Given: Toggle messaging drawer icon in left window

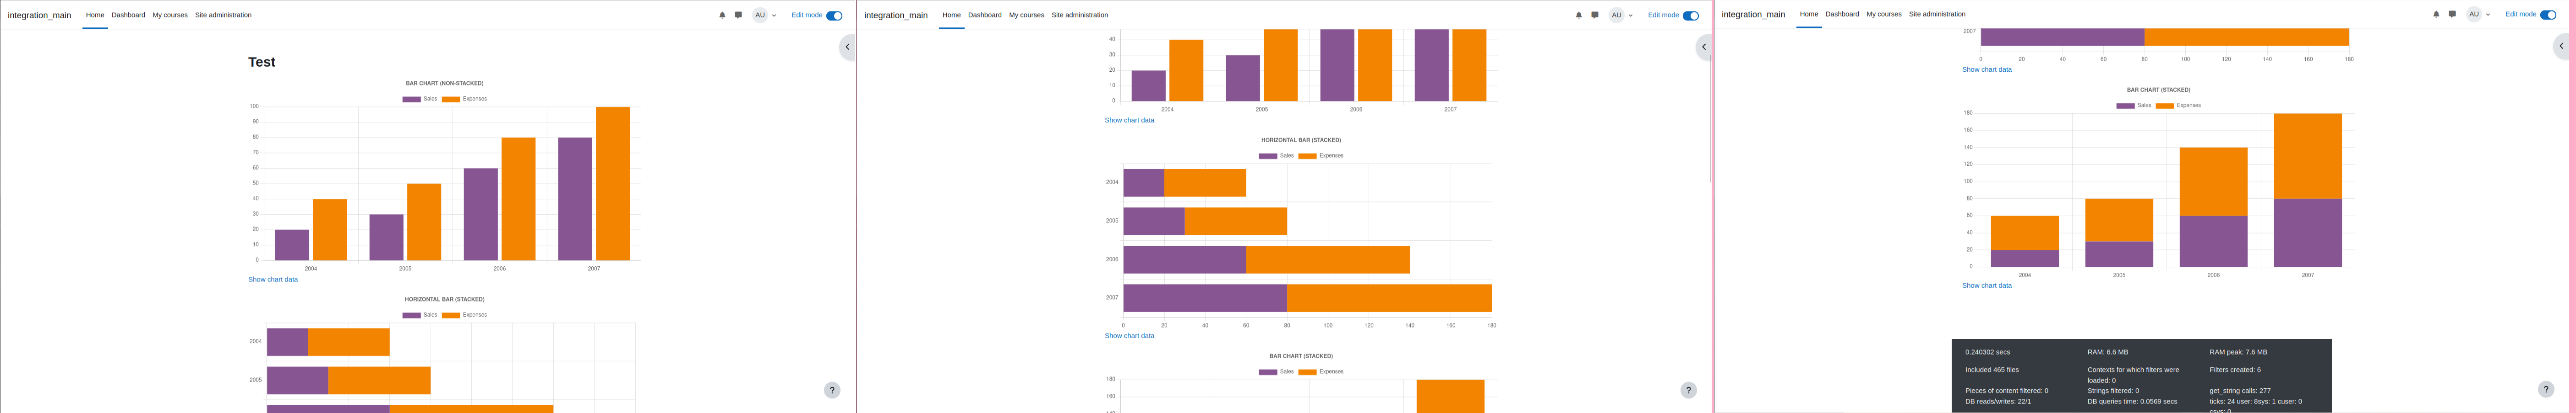Looking at the screenshot, I should click(738, 15).
